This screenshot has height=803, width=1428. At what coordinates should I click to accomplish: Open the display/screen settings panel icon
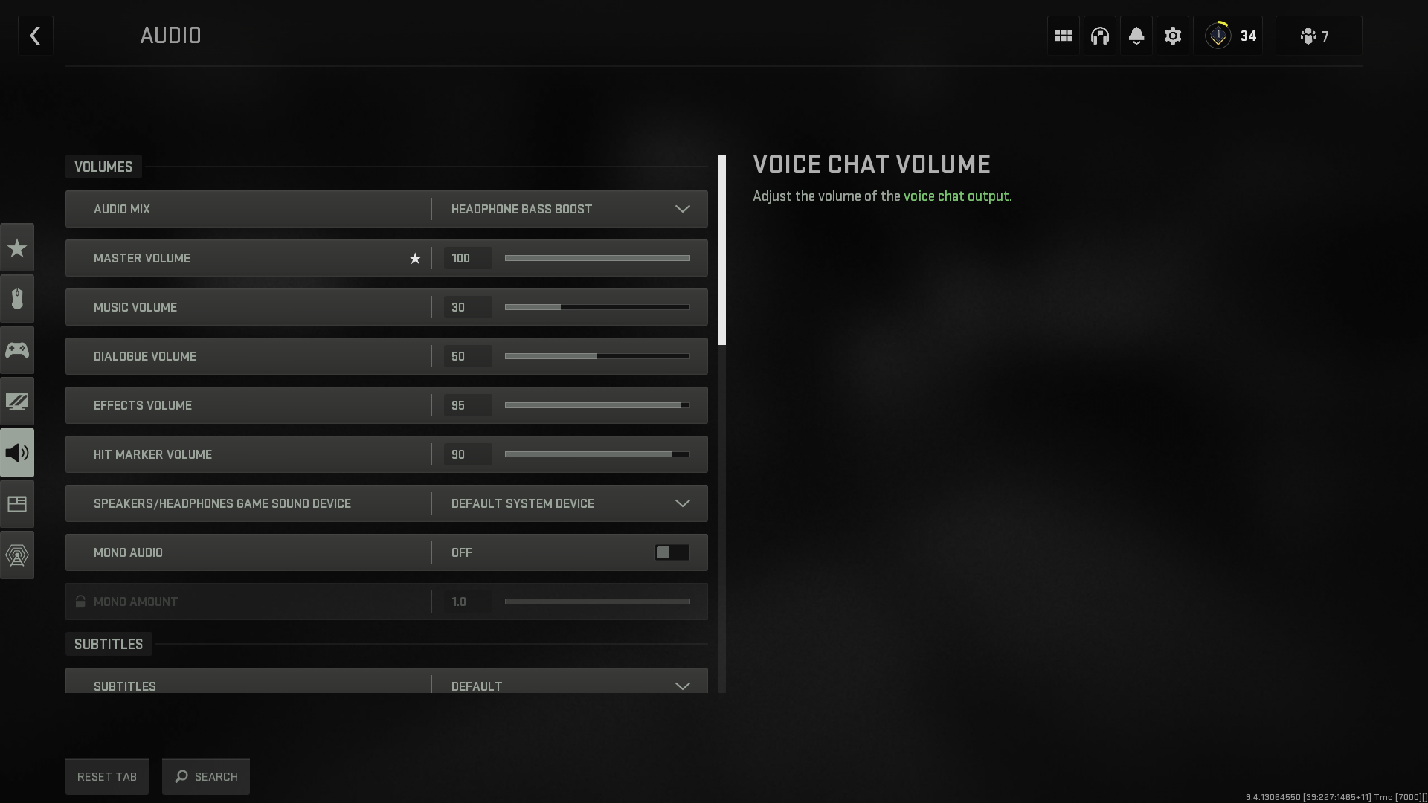point(16,401)
